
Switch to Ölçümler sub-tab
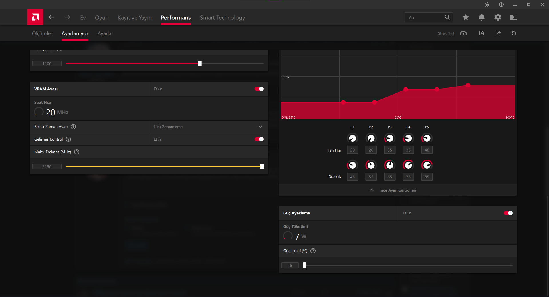click(x=42, y=33)
